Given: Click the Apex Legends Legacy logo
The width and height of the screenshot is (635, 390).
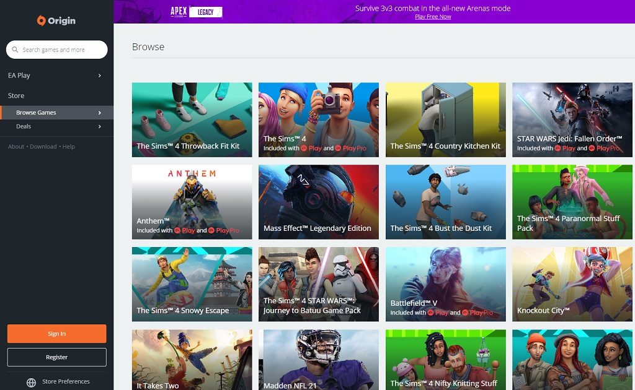Looking at the screenshot, I should tap(197, 12).
